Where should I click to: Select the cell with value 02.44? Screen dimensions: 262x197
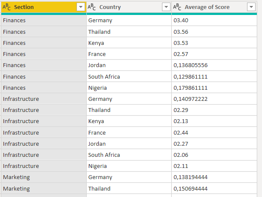215,132
